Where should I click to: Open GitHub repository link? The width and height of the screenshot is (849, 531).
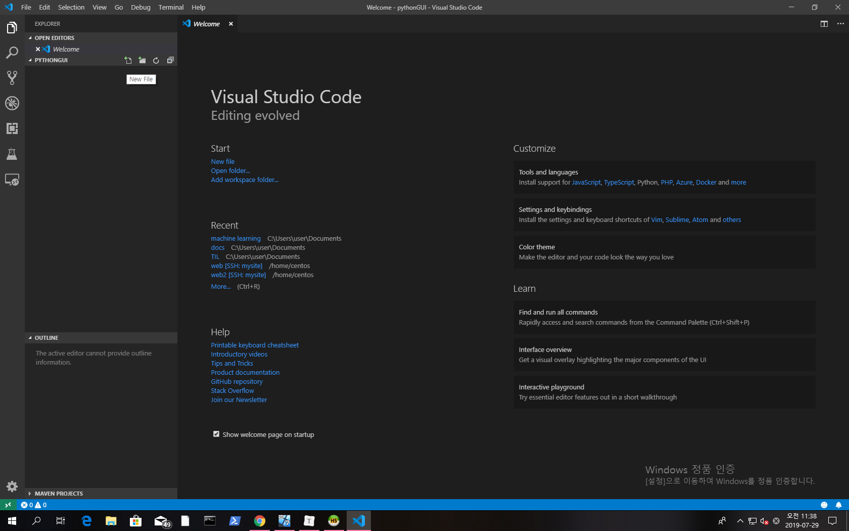[237, 381]
